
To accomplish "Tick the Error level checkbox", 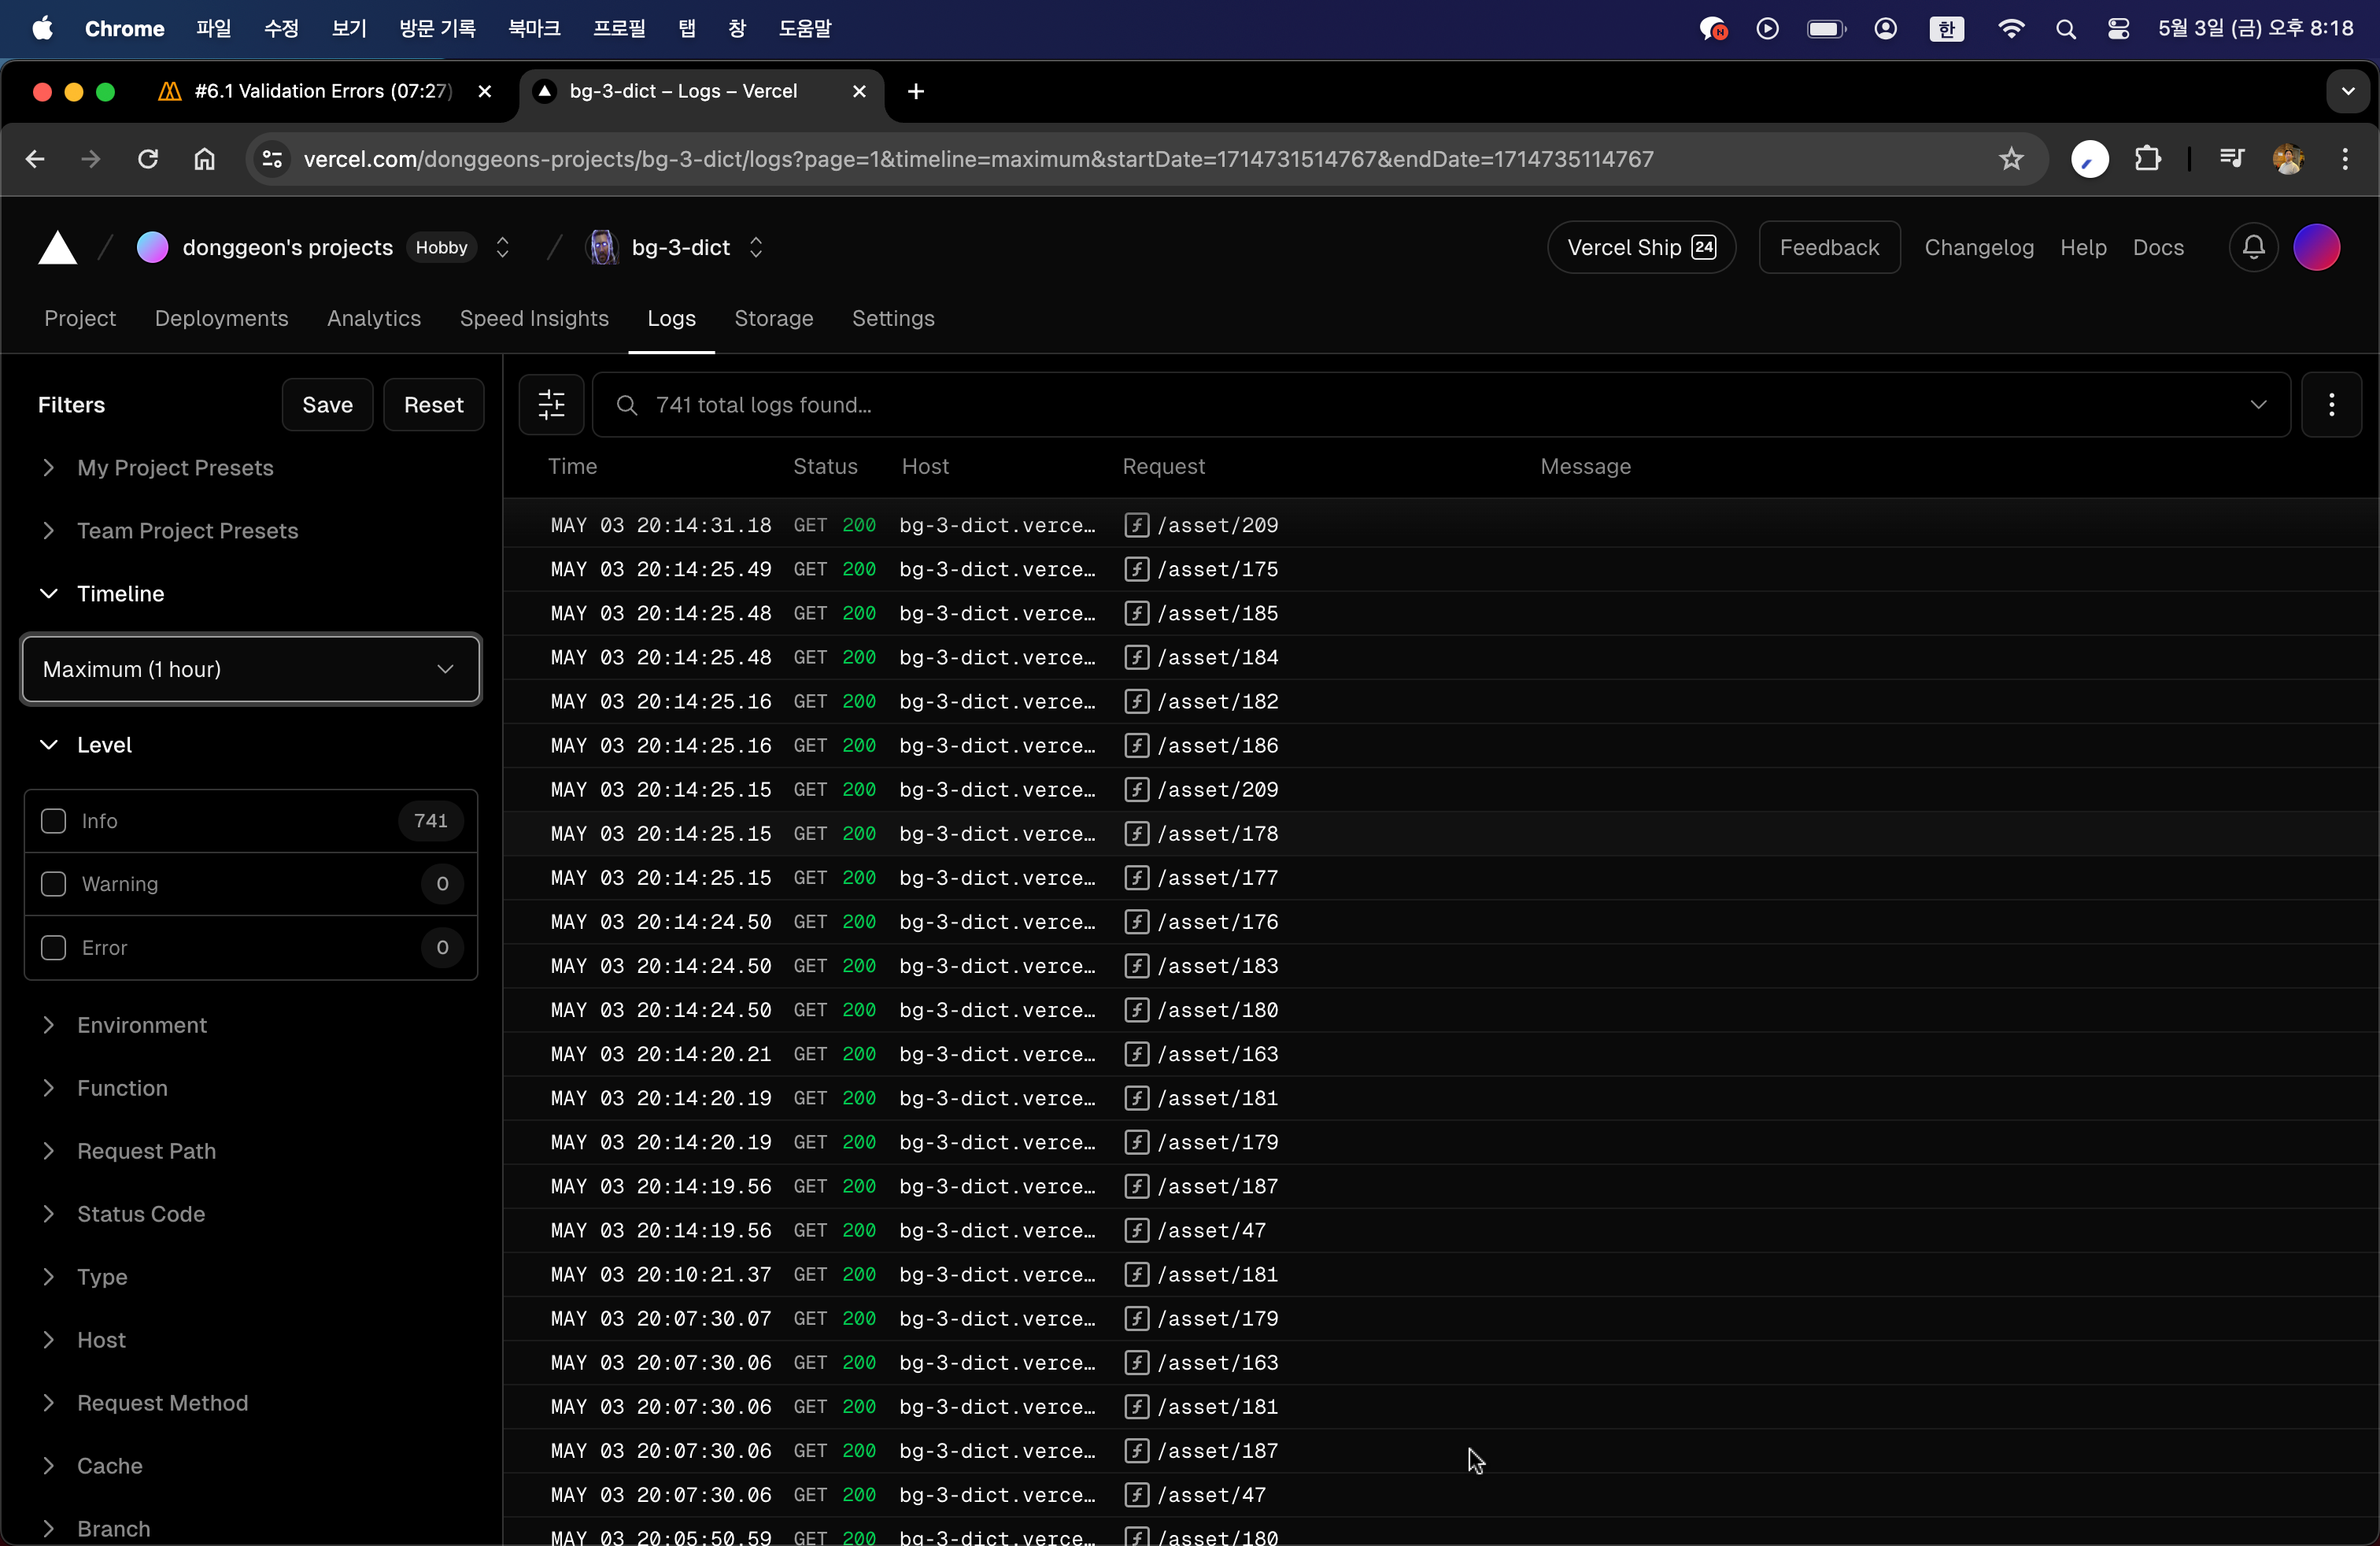I will tap(54, 948).
